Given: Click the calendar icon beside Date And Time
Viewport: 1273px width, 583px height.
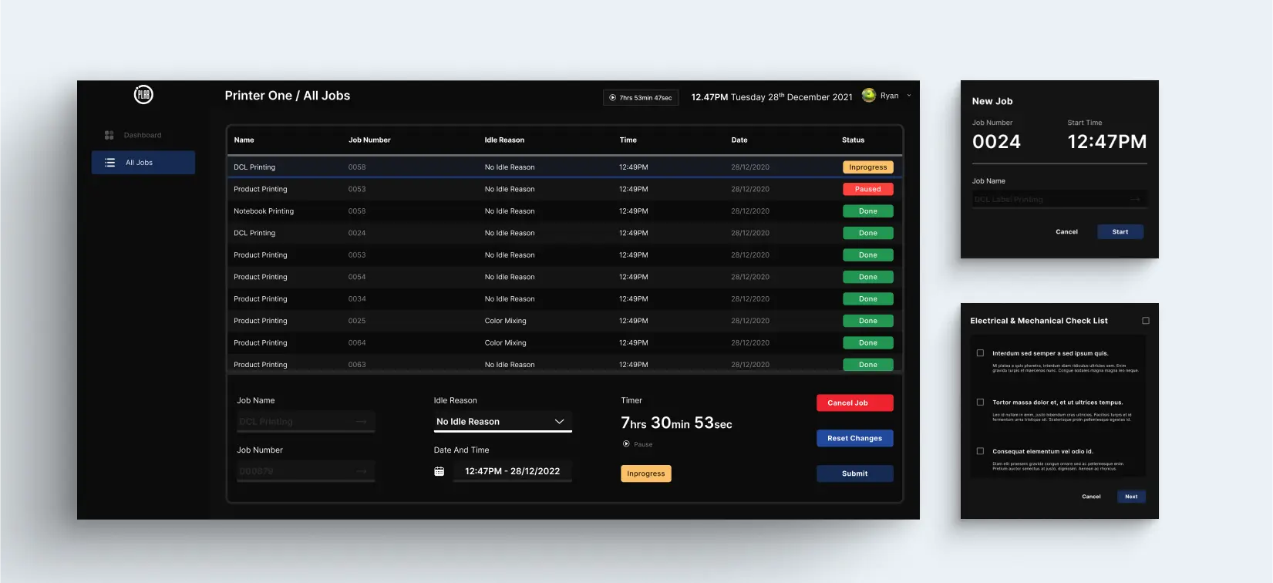Looking at the screenshot, I should (439, 471).
